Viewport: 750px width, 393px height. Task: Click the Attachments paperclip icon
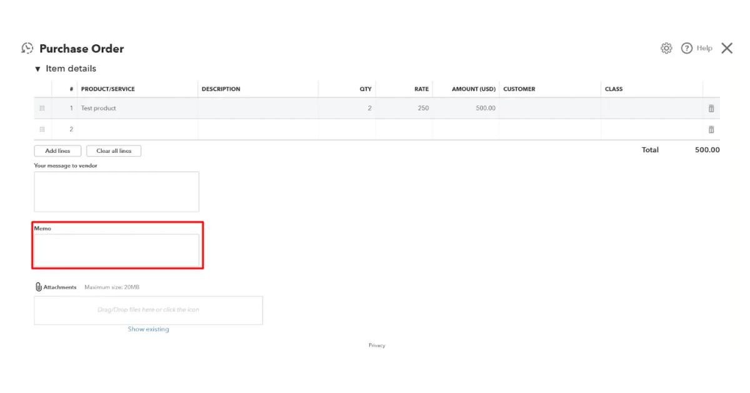tap(38, 287)
